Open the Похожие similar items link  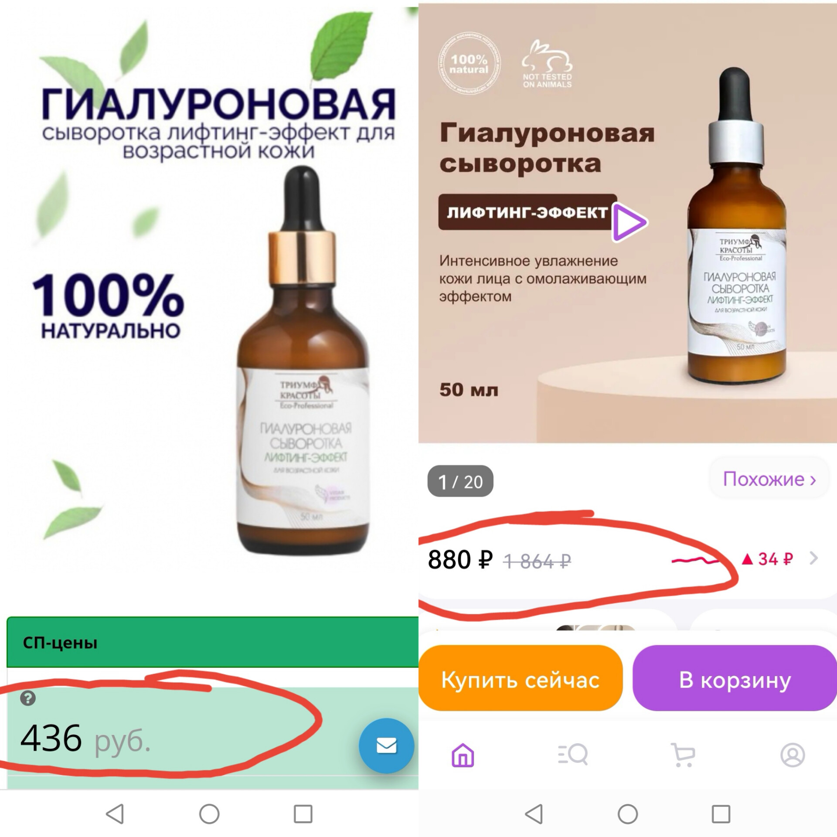click(x=769, y=479)
